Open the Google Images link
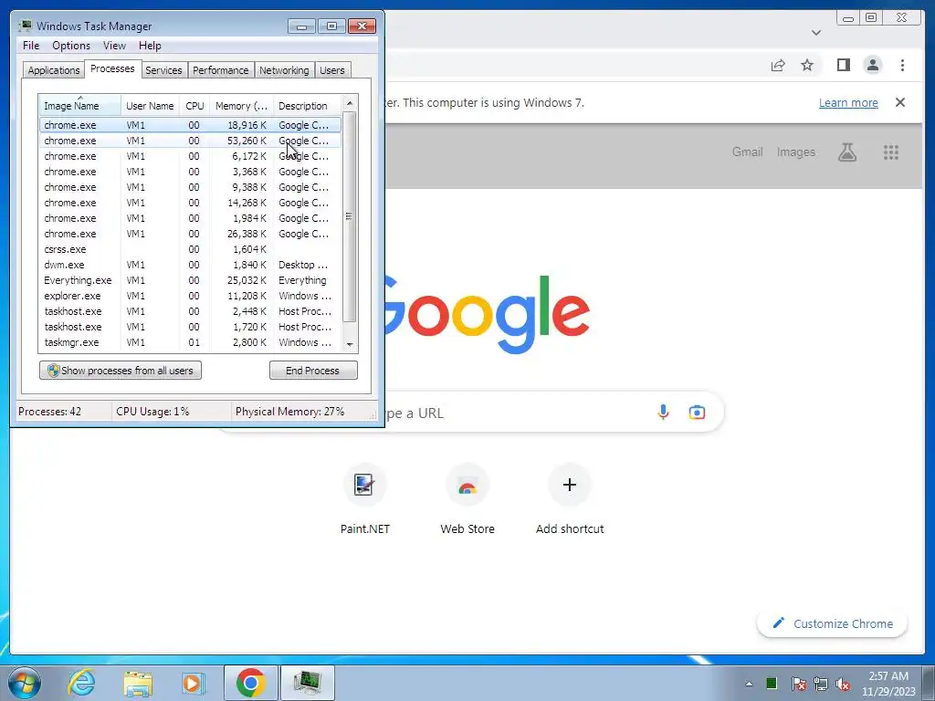935x701 pixels. tap(795, 152)
